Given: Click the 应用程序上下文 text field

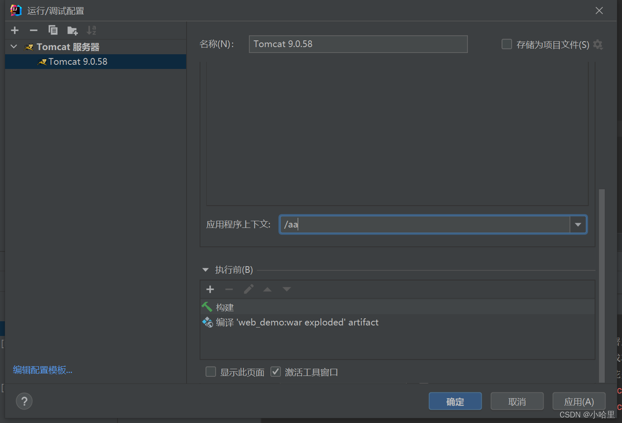Looking at the screenshot, I should [x=424, y=225].
